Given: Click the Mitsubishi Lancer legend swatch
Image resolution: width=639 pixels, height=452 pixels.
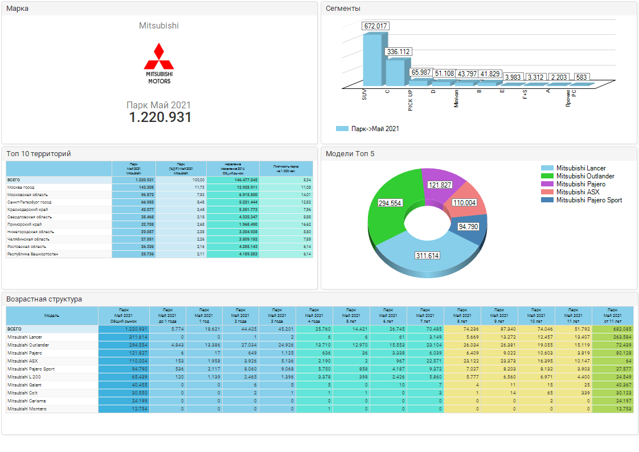Looking at the screenshot, I should [547, 168].
